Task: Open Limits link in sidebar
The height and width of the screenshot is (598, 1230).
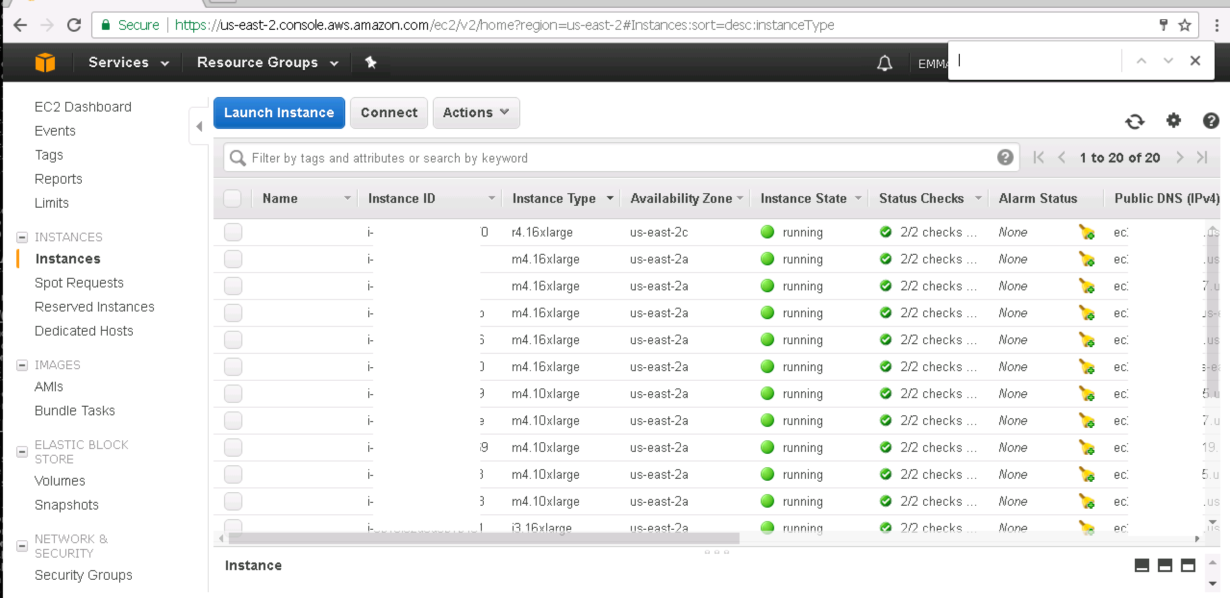Action: point(51,203)
